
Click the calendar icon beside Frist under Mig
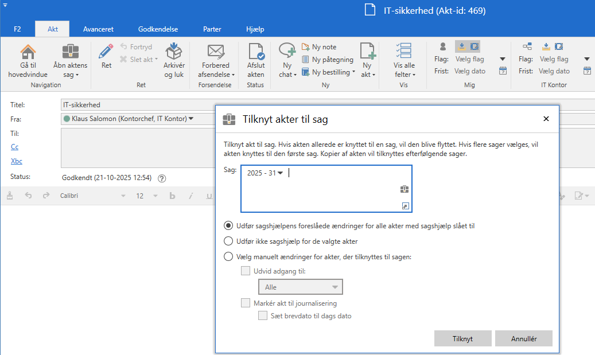click(x=503, y=71)
